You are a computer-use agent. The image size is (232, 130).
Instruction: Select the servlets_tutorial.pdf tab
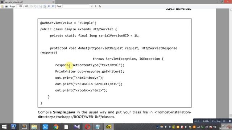tap(28, 2)
